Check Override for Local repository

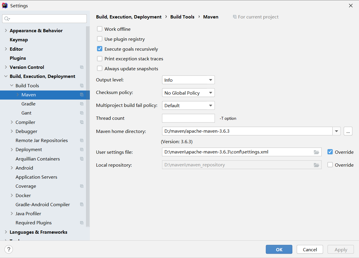click(x=330, y=165)
